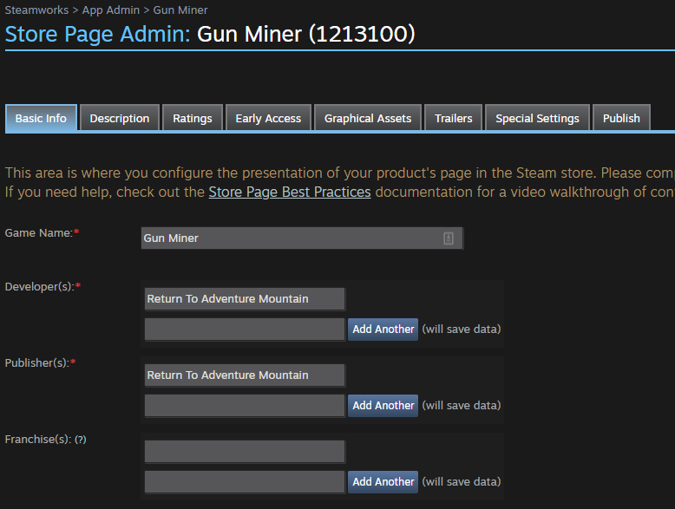
Task: Select the Graphical Assets tab
Action: pyautogui.click(x=368, y=118)
